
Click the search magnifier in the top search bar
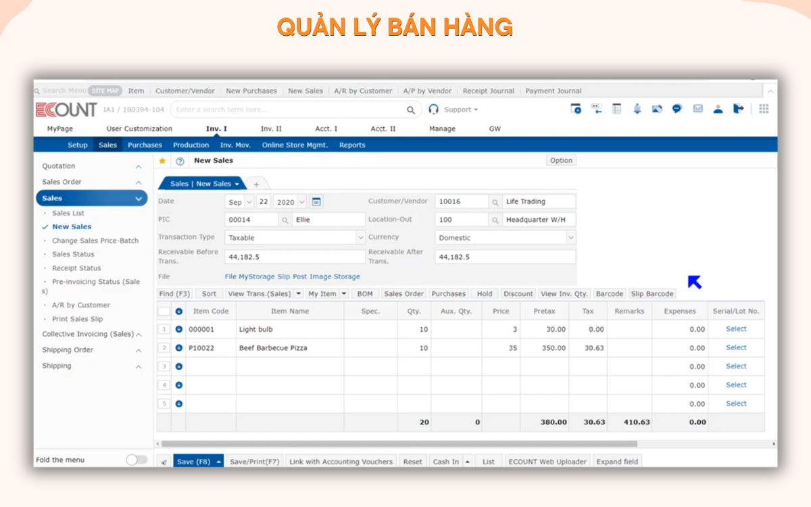click(x=411, y=110)
